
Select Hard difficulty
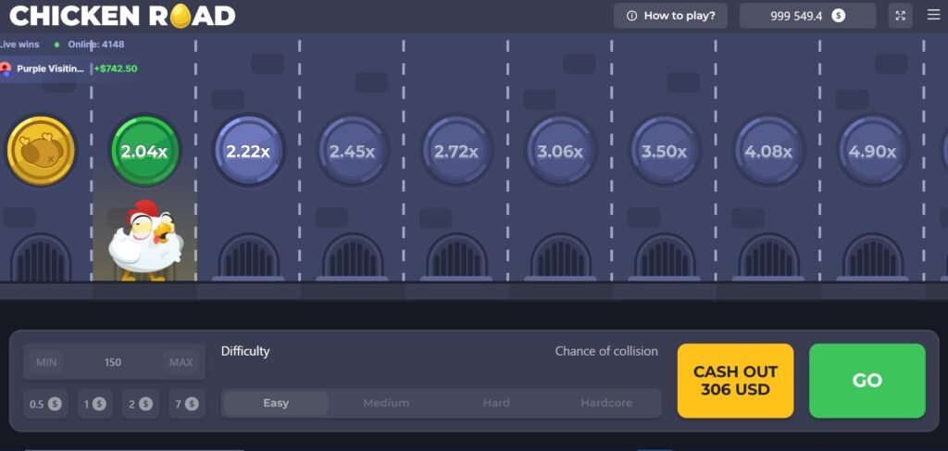tap(496, 403)
